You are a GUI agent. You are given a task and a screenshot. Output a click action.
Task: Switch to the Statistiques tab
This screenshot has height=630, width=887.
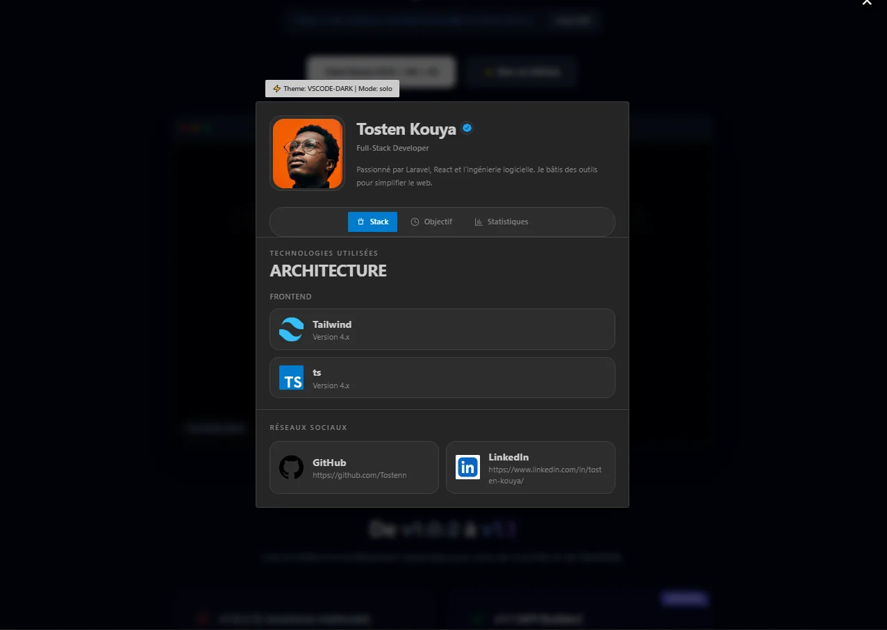[501, 222]
